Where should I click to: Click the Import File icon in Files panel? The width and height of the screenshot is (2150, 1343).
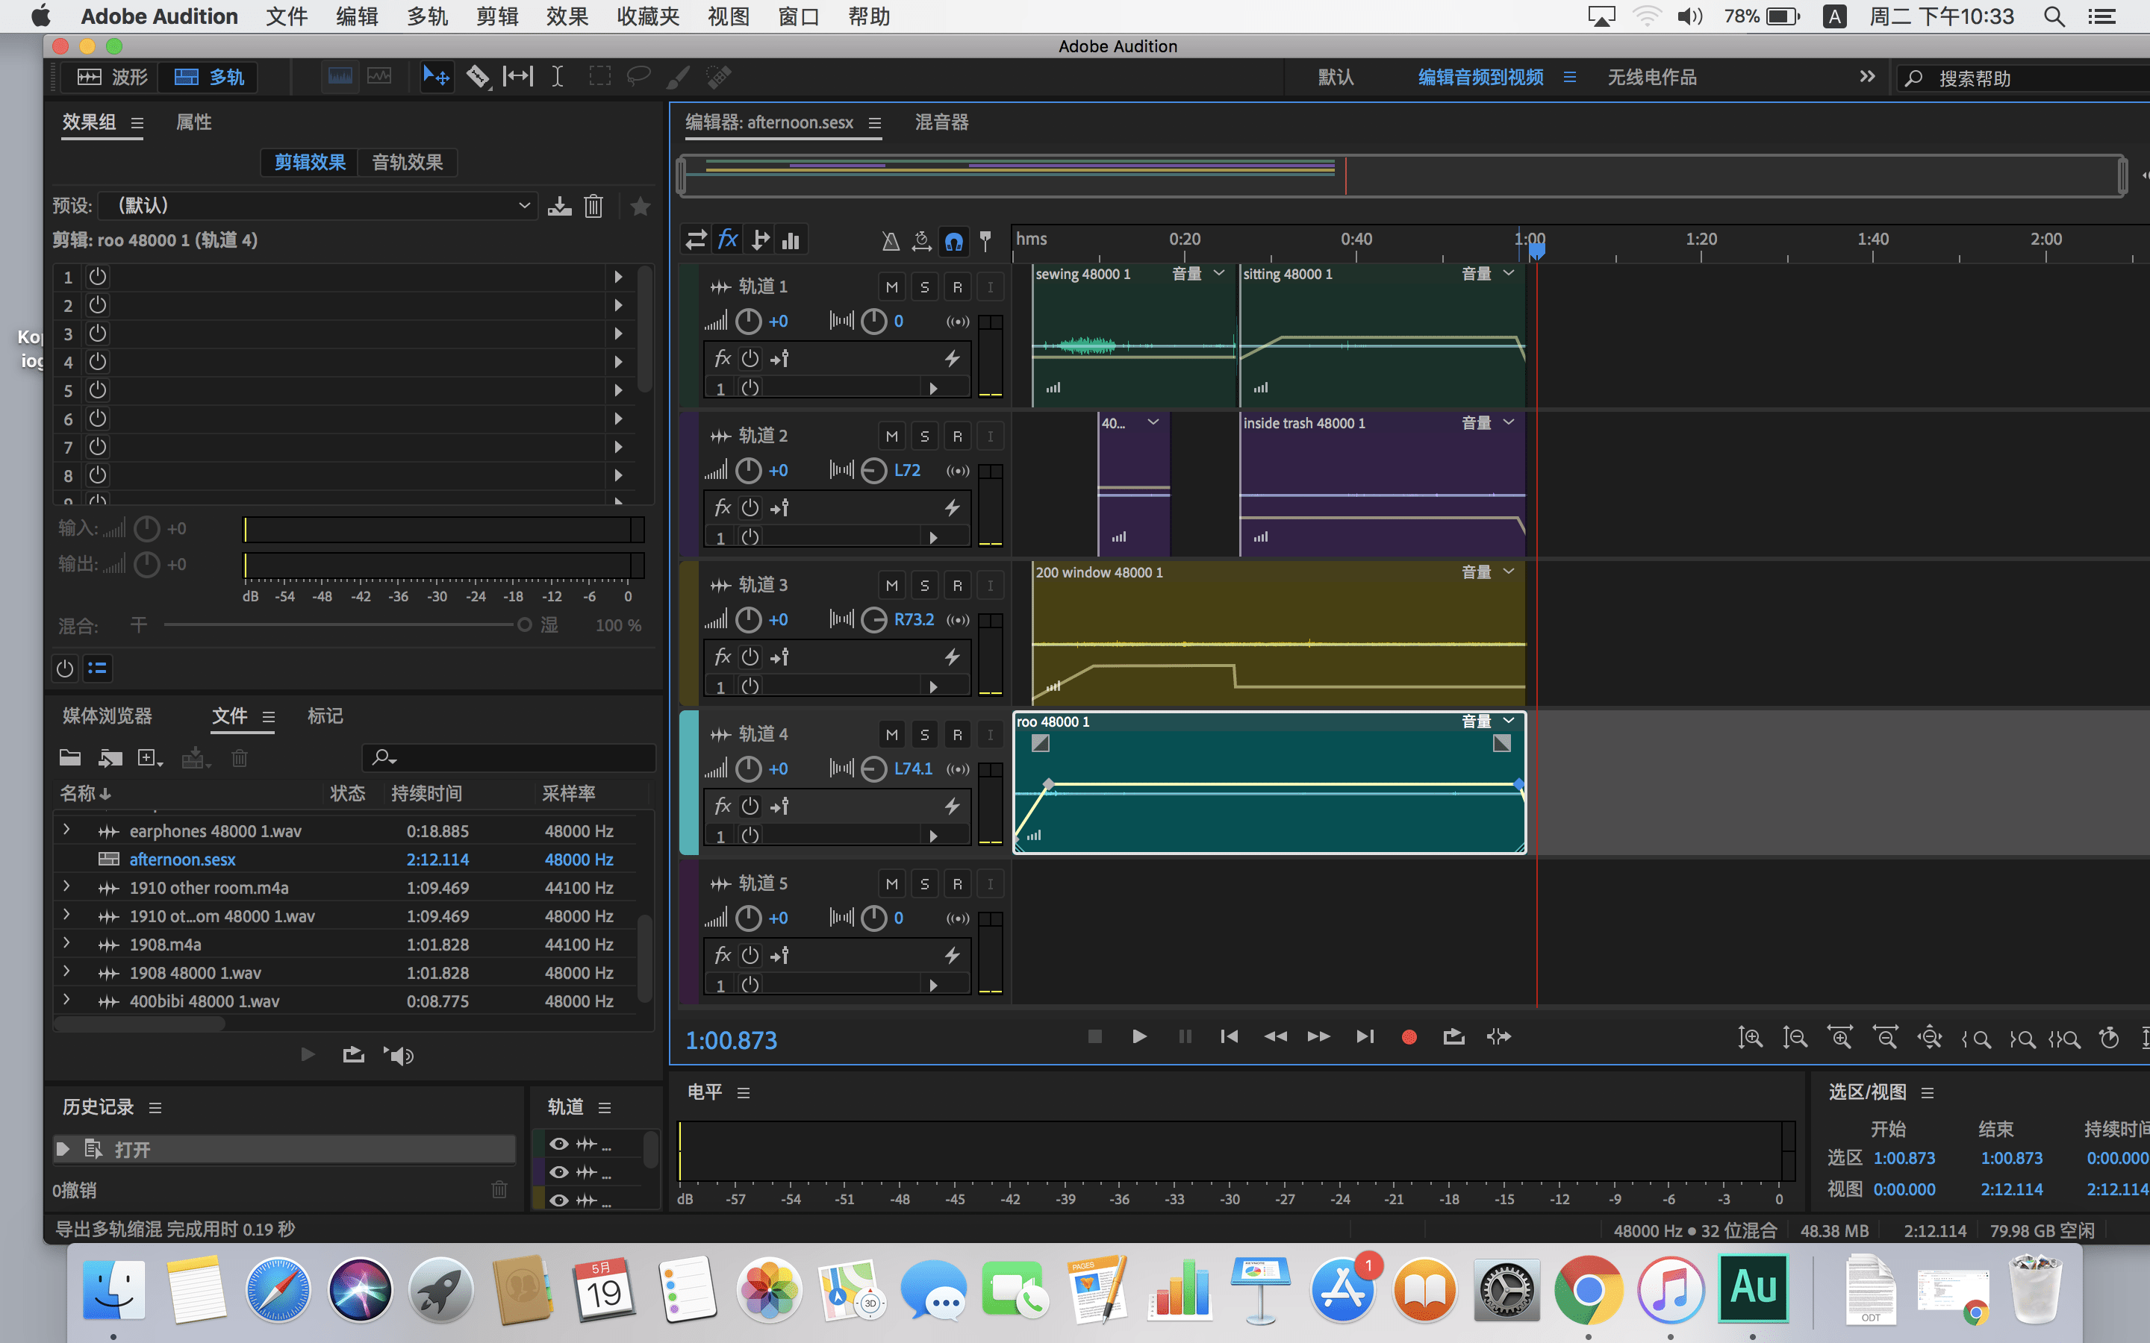[110, 757]
